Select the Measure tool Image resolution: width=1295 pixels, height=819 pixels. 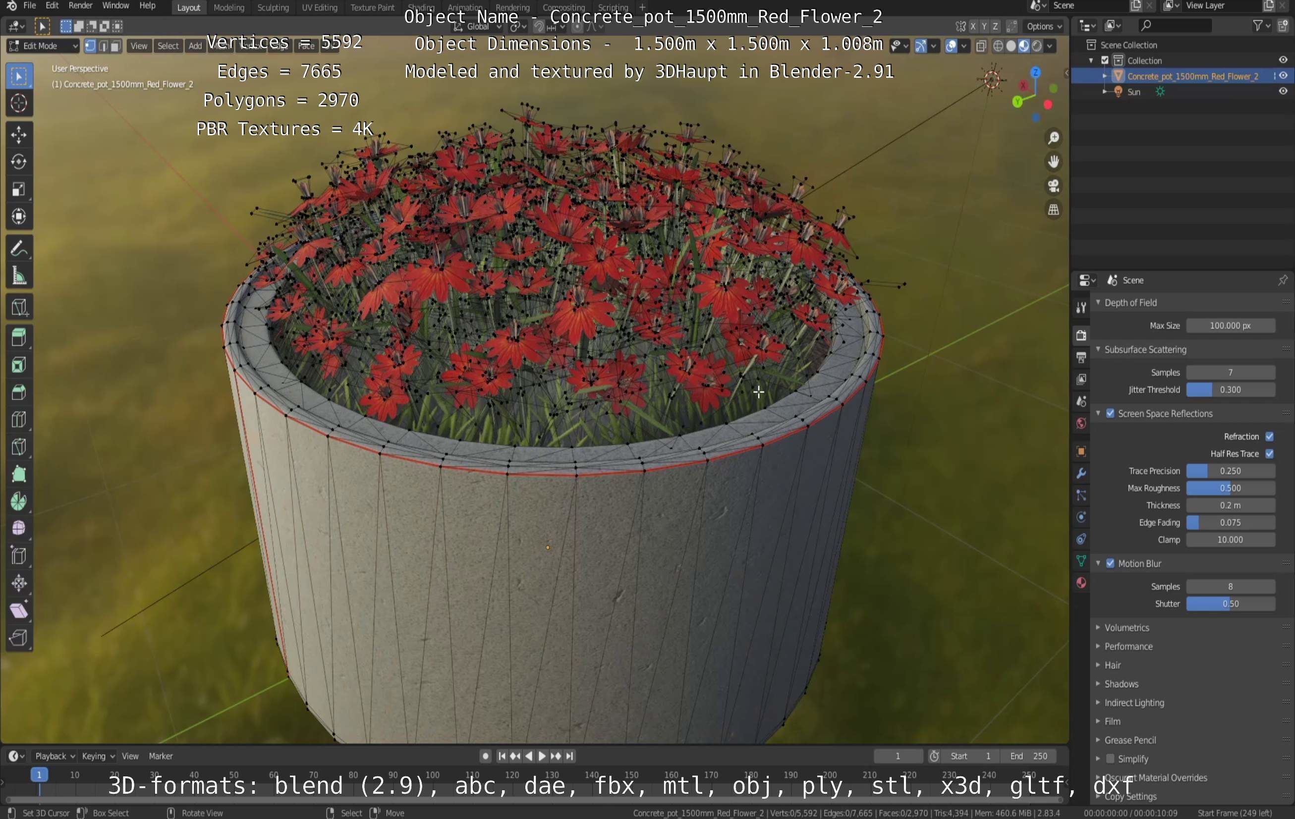click(19, 276)
